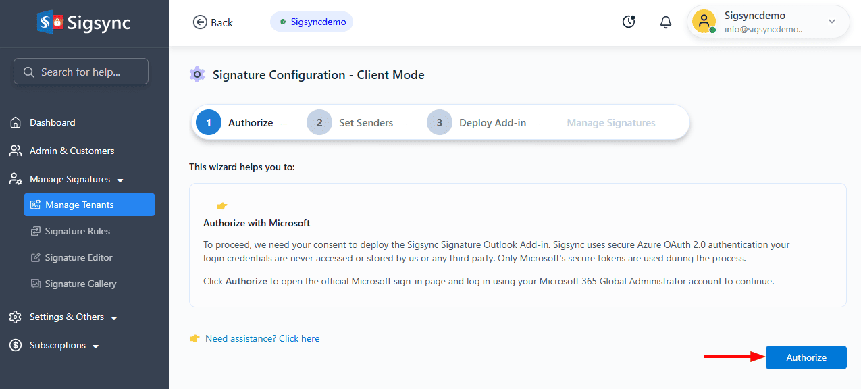Follow the Need assistance? Click here link
This screenshot has width=861, height=389.
coord(262,338)
